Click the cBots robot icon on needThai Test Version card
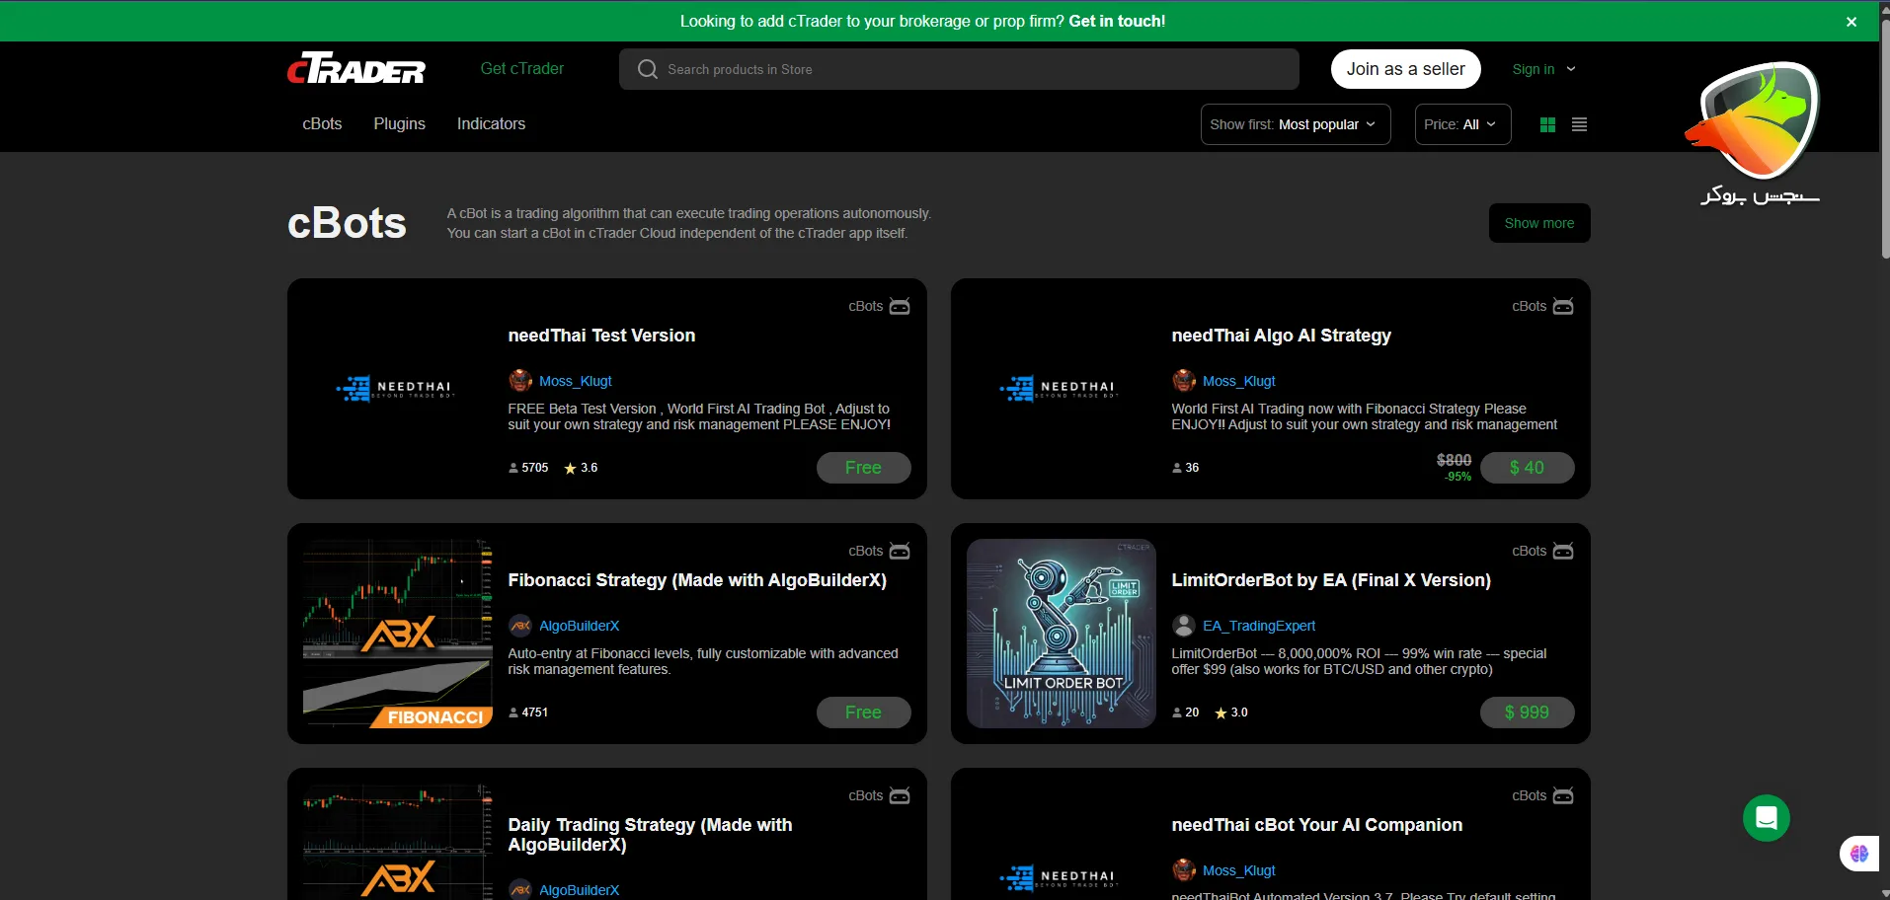This screenshot has width=1890, height=900. pos(900,306)
